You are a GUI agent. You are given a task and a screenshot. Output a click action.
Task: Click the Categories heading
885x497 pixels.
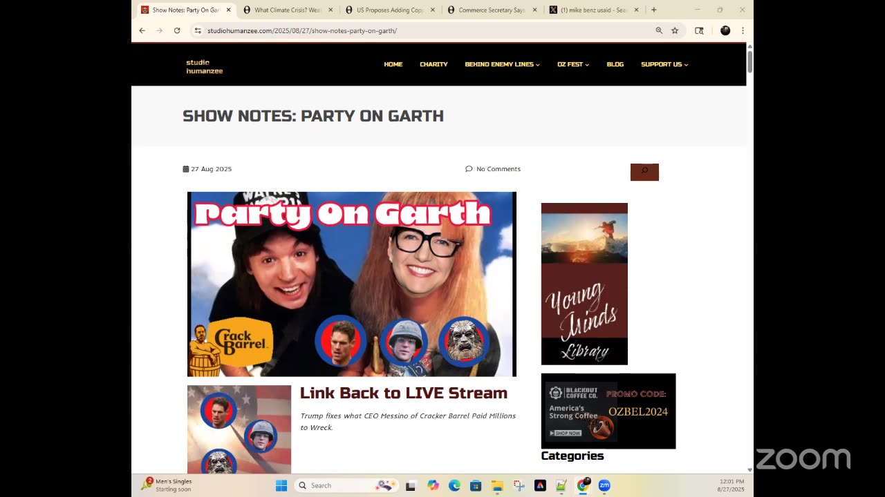point(572,456)
